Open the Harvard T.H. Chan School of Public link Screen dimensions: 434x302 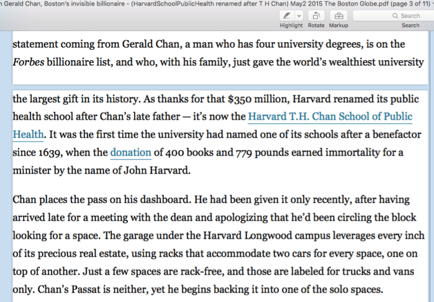point(330,117)
